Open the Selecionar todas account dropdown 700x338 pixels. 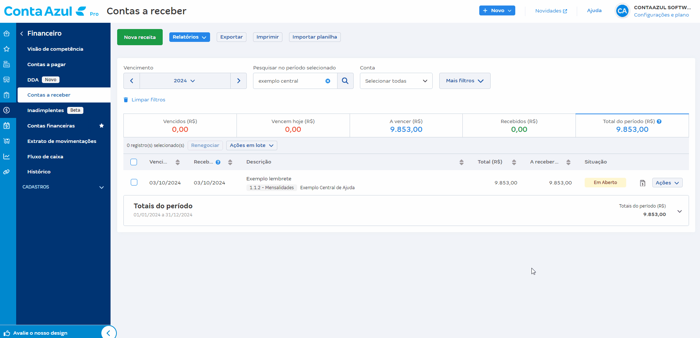pyautogui.click(x=396, y=81)
